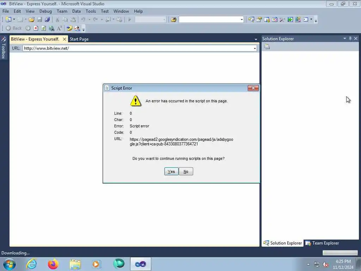Open Internet Explorer from the taskbar
361x271 pixels.
click(31, 264)
